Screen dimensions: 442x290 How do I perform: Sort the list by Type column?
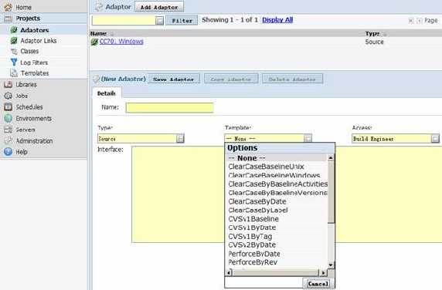tap(372, 33)
